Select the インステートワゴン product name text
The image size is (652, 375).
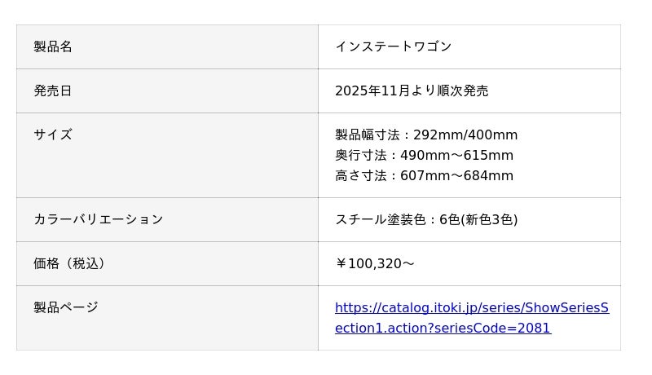[x=393, y=46]
